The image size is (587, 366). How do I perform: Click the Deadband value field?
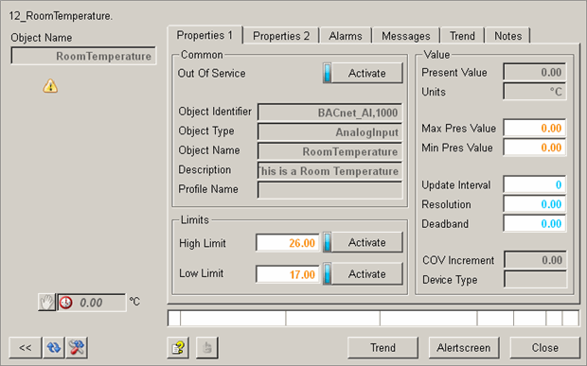coord(535,223)
